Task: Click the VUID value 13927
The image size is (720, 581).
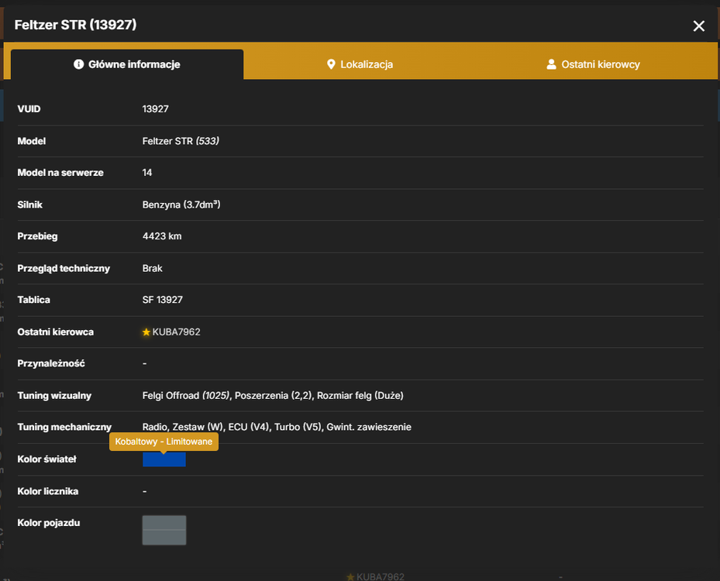Action: tap(155, 108)
